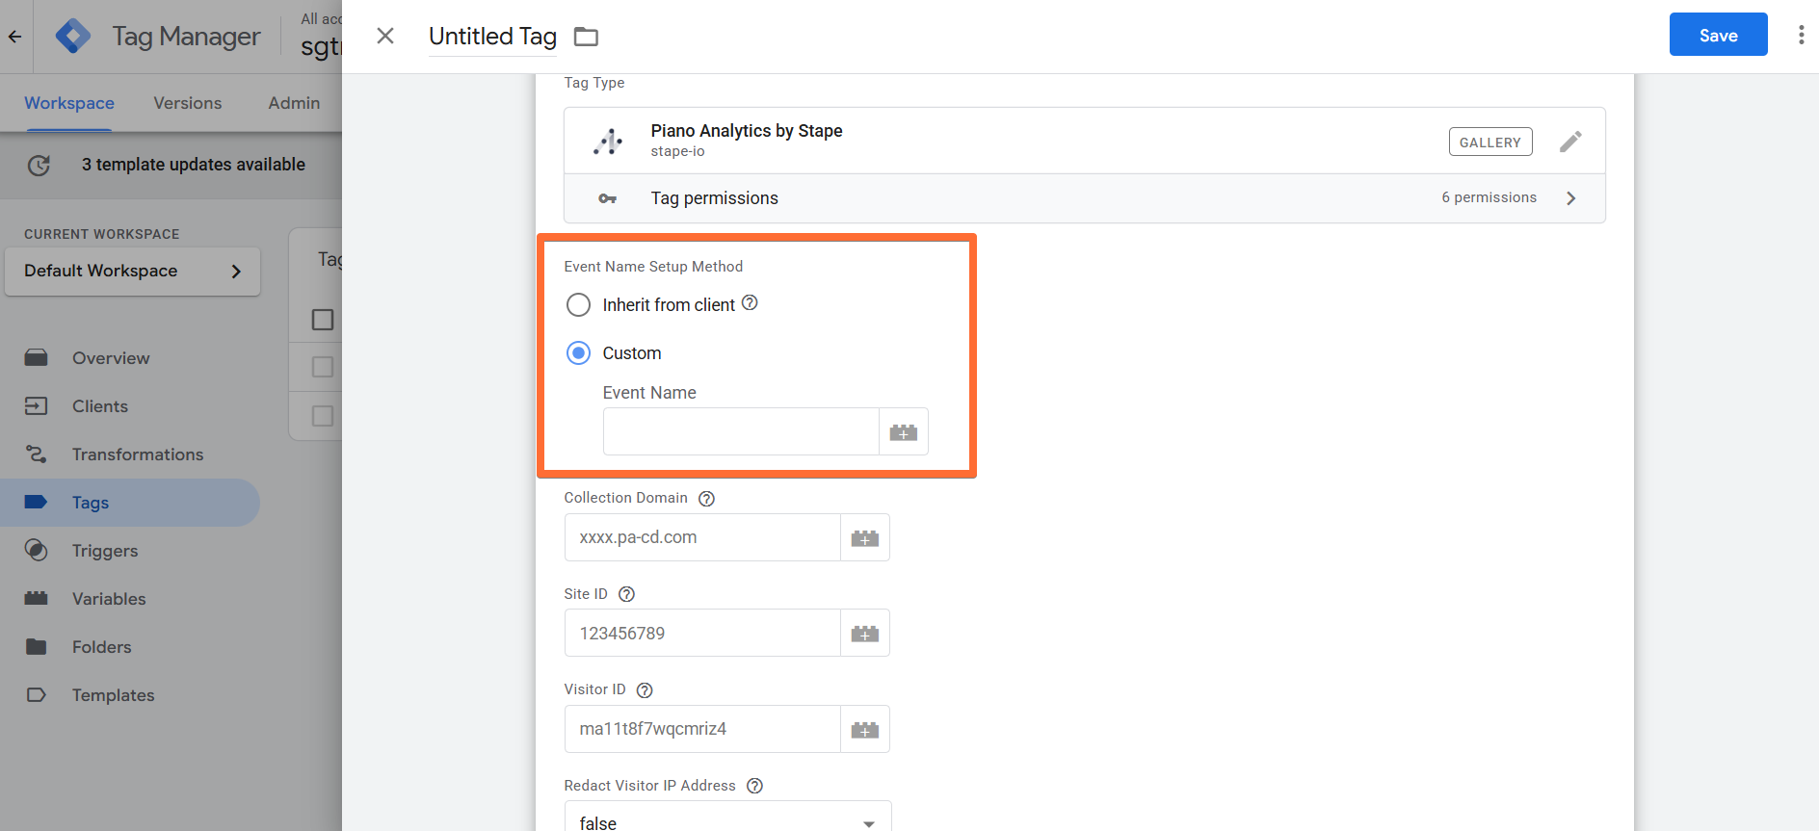The image size is (1819, 831).
Task: Open Triggers in the sidebar
Action: point(130,551)
